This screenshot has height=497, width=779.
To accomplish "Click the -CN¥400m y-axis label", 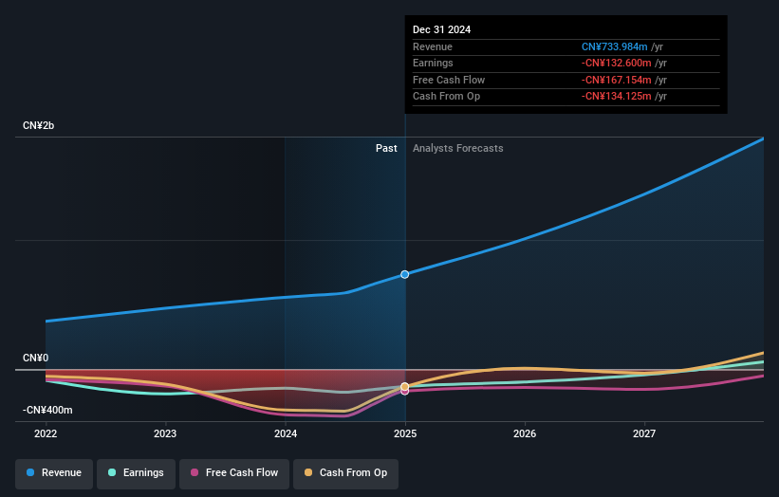I will pyautogui.click(x=46, y=411).
